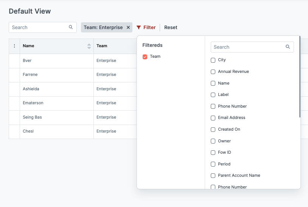Image resolution: width=308 pixels, height=207 pixels.
Task: Toggle the Created On checkbox
Action: (x=213, y=130)
